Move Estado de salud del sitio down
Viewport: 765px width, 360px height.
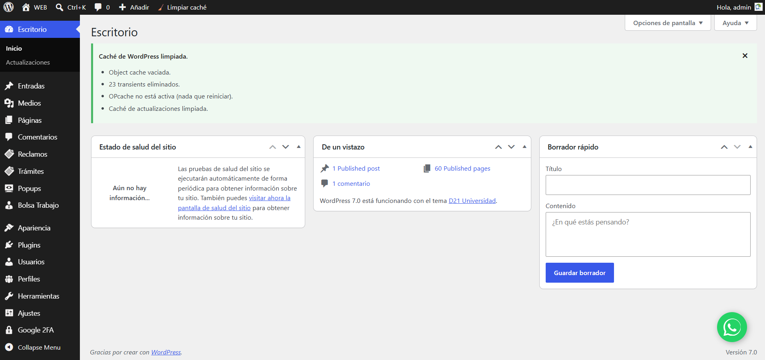(286, 147)
